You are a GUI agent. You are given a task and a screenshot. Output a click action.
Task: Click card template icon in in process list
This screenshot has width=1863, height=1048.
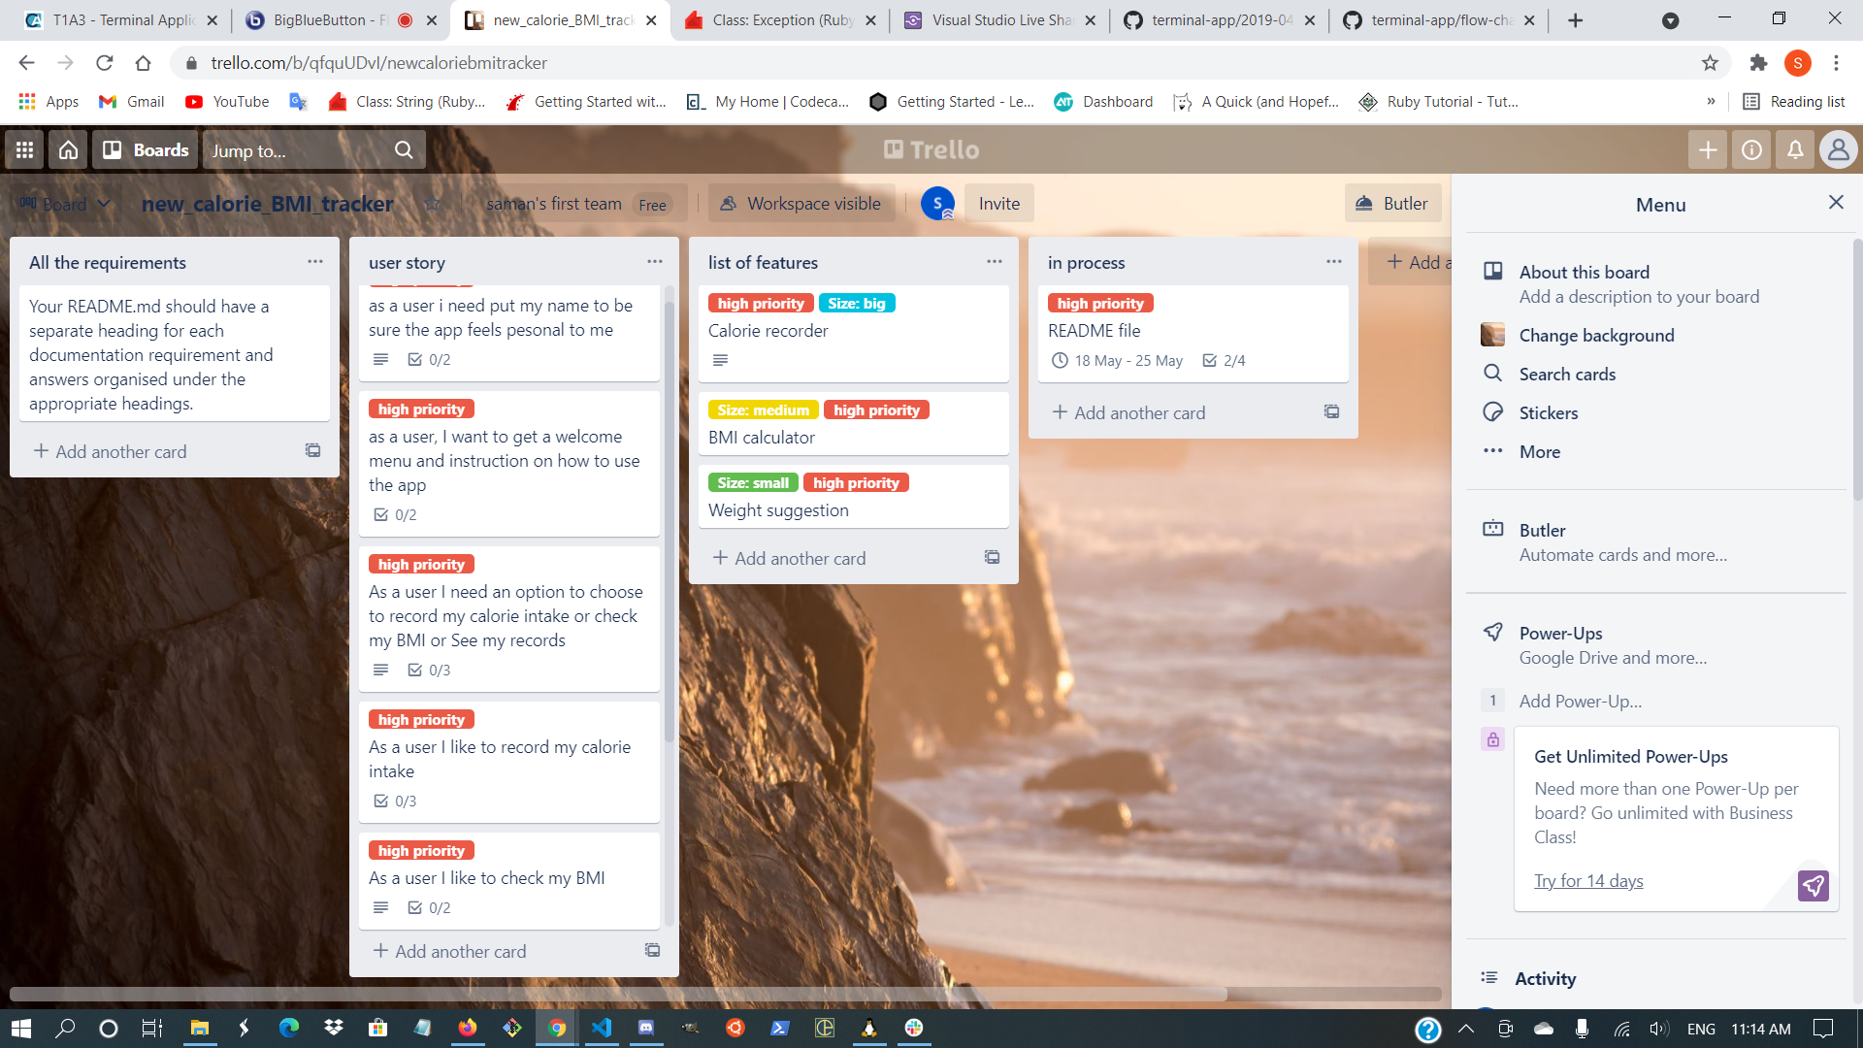pos(1331,412)
